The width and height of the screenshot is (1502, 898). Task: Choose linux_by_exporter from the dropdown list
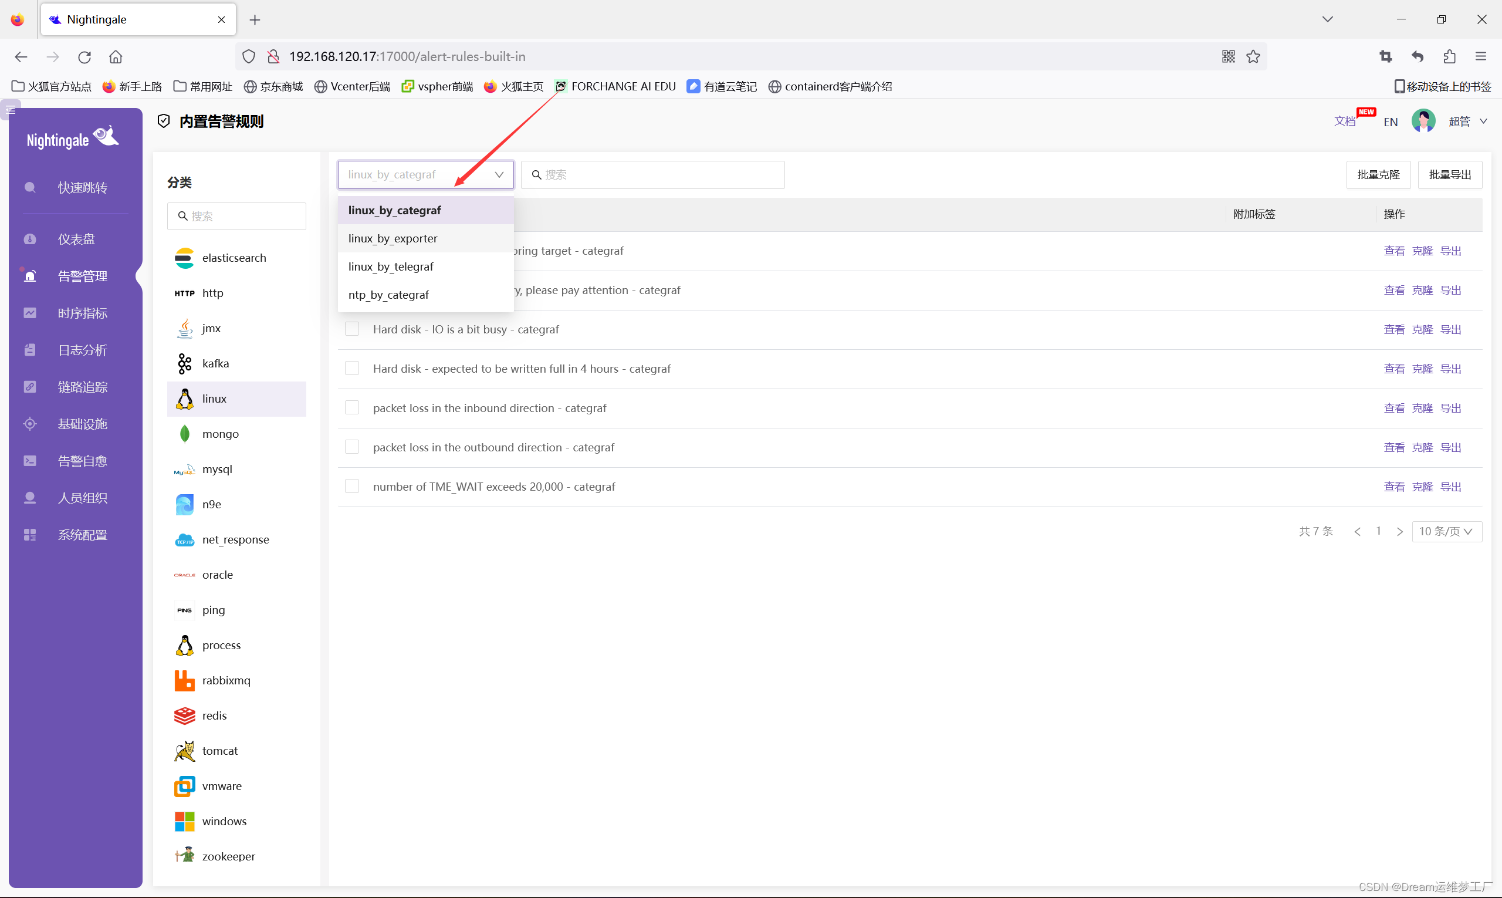click(393, 238)
